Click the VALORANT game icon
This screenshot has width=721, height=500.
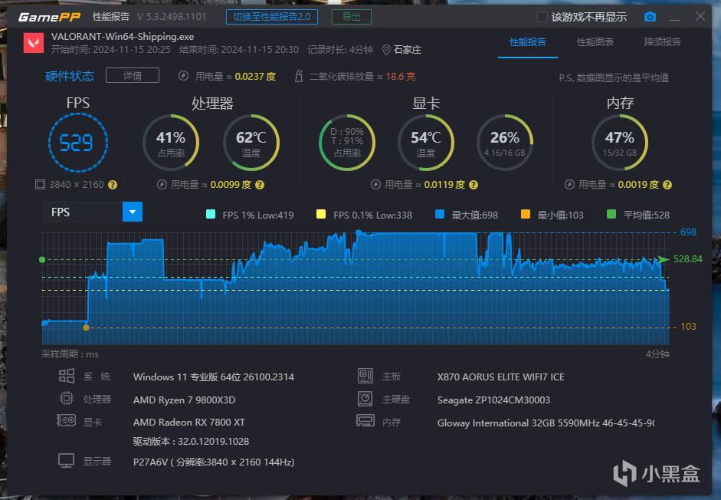pyautogui.click(x=34, y=43)
